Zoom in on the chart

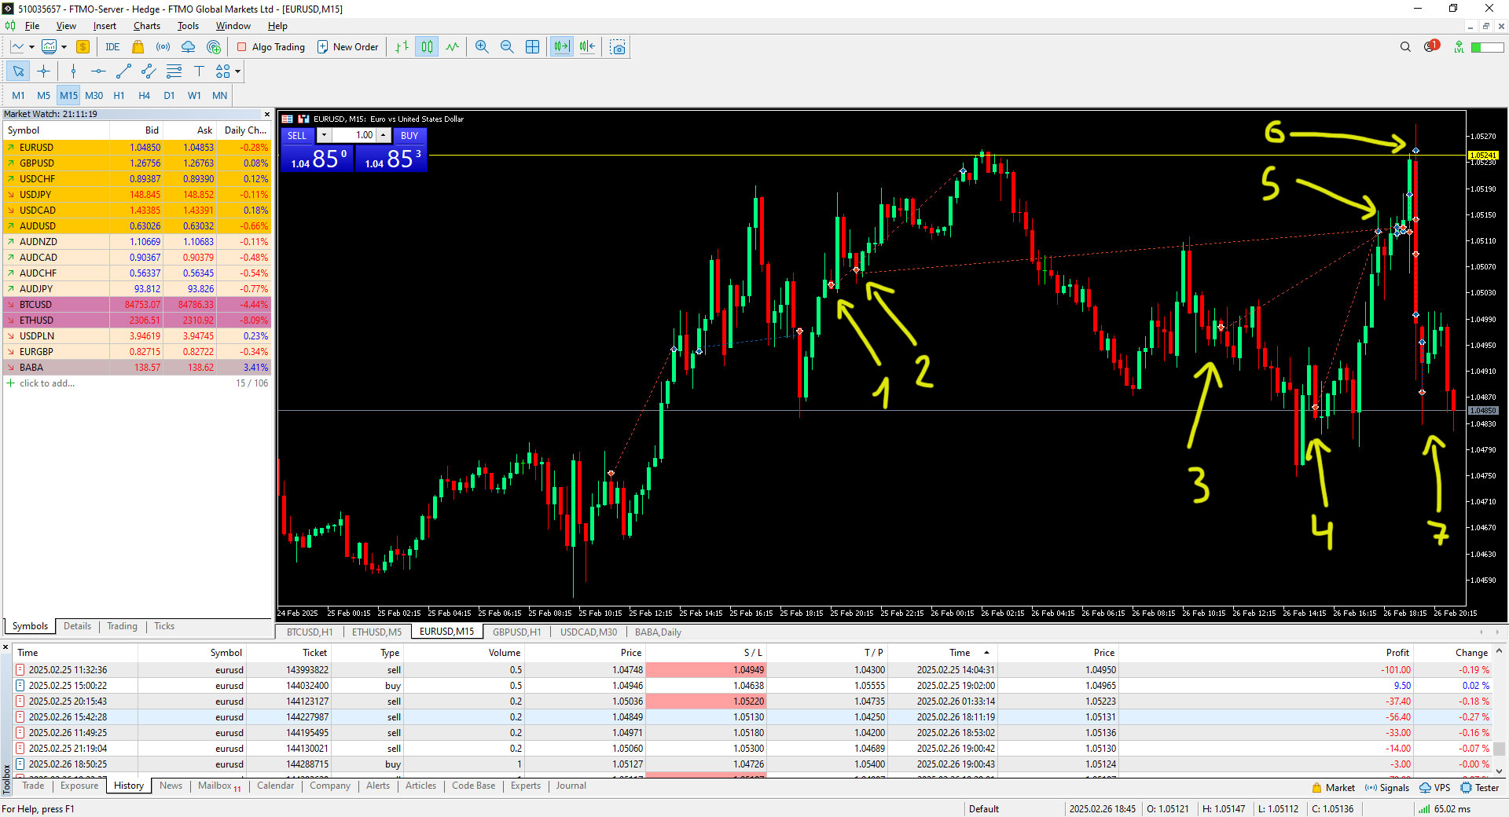482,47
